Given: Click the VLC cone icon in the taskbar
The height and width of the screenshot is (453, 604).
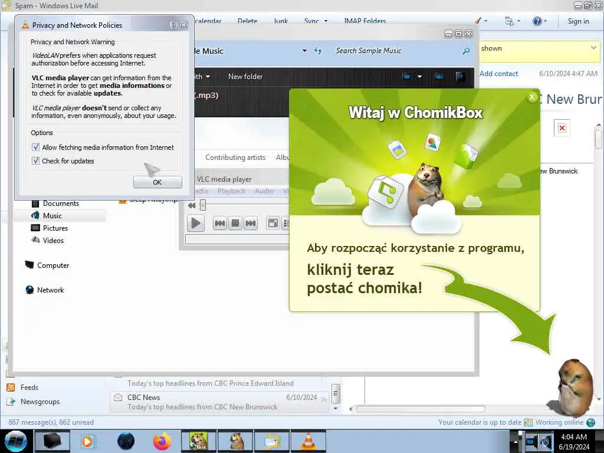Looking at the screenshot, I should pyautogui.click(x=308, y=441).
